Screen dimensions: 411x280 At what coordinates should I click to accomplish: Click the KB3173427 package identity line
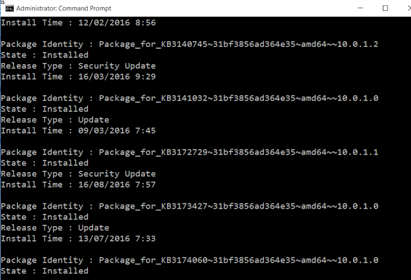point(189,206)
